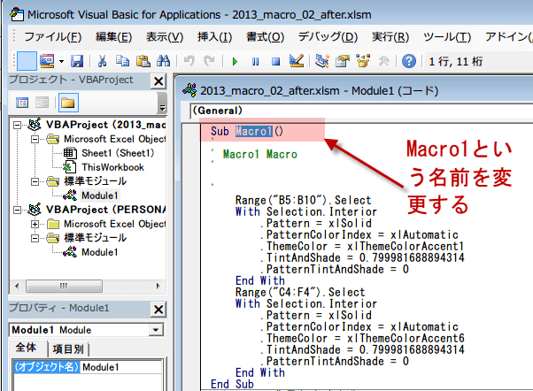The width and height of the screenshot is (533, 391).
Task: Click the Save icon in toolbar
Action: (77, 62)
